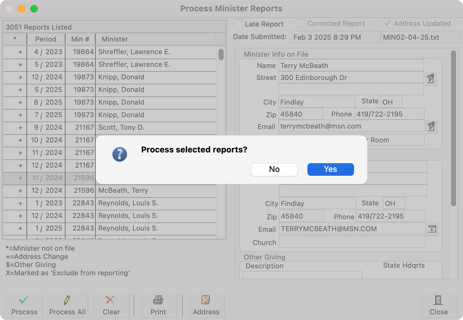Screen dimensions: 463x320
Task: Sort reports by the Period column header
Action: pos(46,39)
